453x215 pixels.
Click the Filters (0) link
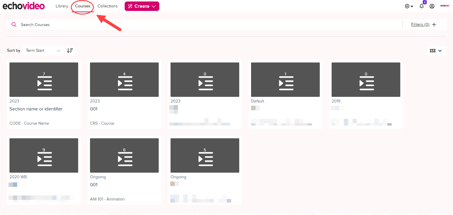pyautogui.click(x=420, y=24)
